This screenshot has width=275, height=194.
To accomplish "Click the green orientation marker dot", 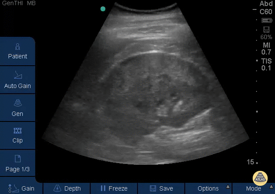I will tap(103, 9).
